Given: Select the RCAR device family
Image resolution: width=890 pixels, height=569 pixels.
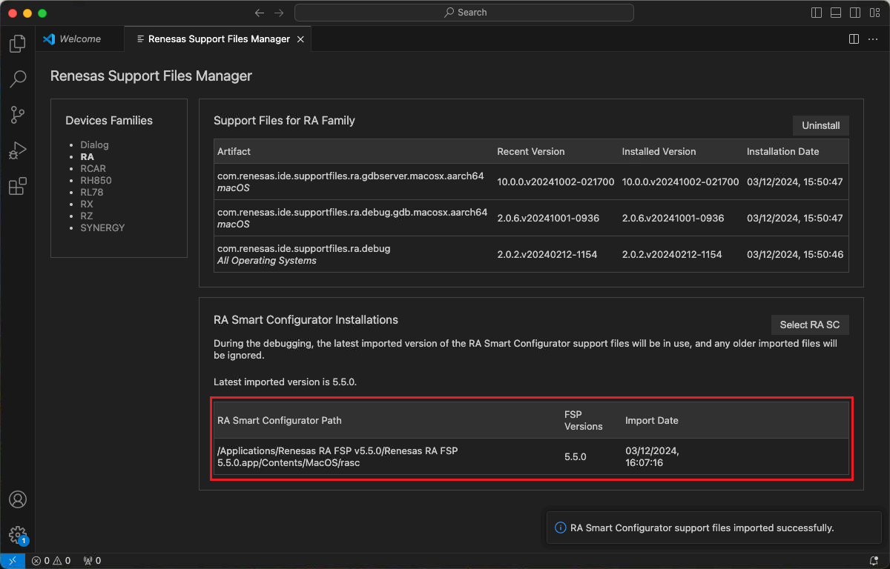Looking at the screenshot, I should click(x=93, y=169).
